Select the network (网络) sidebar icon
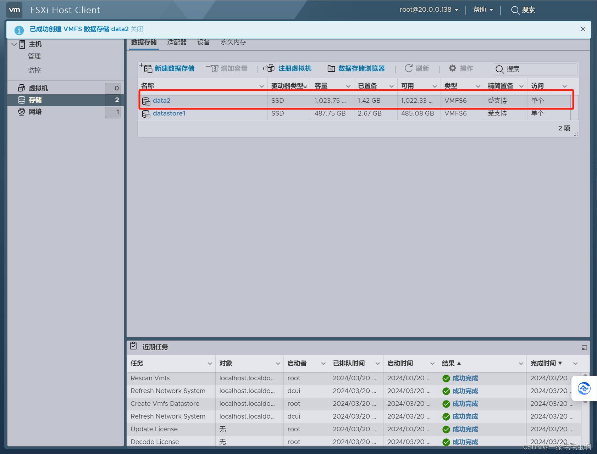Viewport: 597px width, 454px height. coord(22,112)
